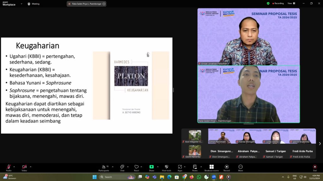Image resolution: width=323 pixels, height=181 pixels.
Task: Open options for Raka Saden Priya tab
Action: 104,4
